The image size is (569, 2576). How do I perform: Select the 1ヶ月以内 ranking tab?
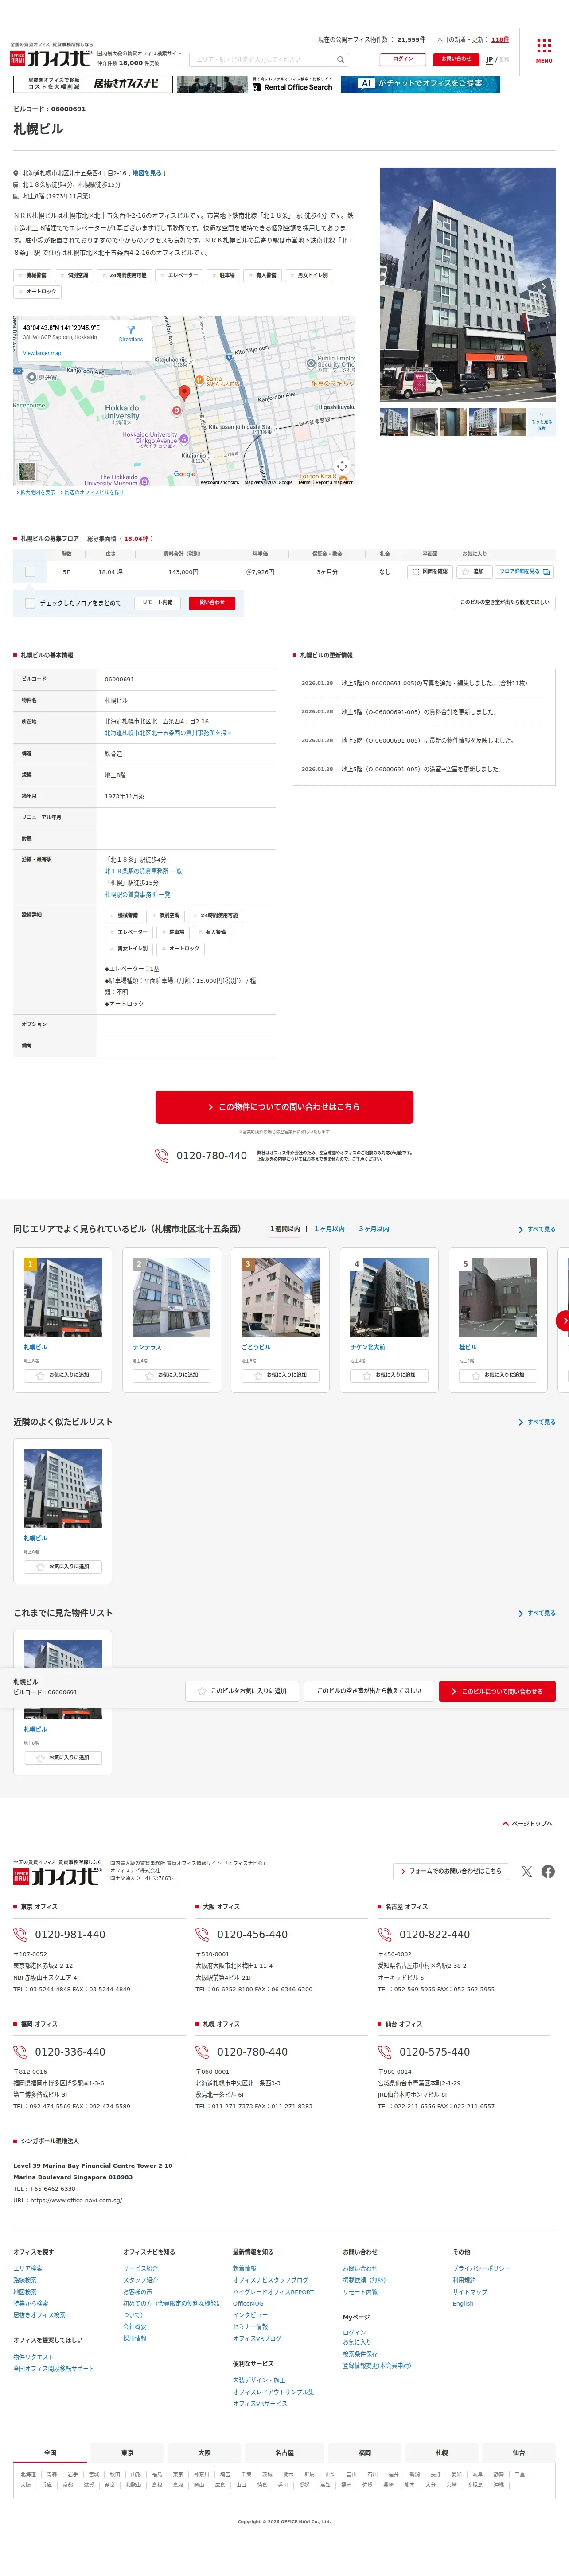click(x=329, y=1229)
